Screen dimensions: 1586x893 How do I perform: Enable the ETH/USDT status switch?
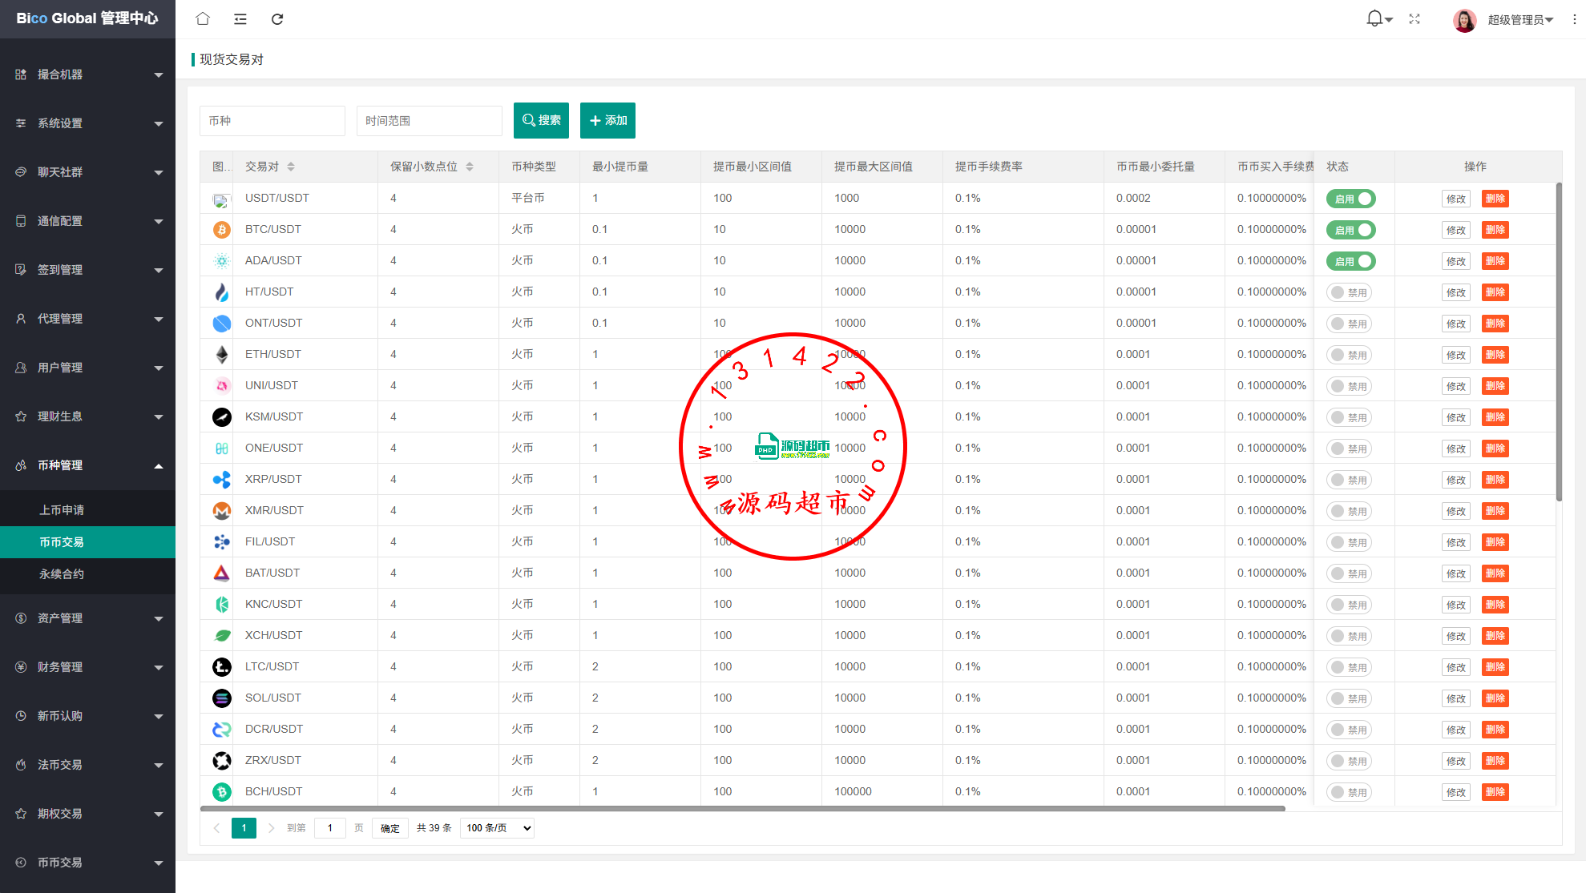coord(1349,355)
